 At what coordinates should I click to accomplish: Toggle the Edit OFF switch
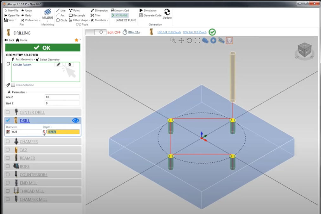pos(96,32)
